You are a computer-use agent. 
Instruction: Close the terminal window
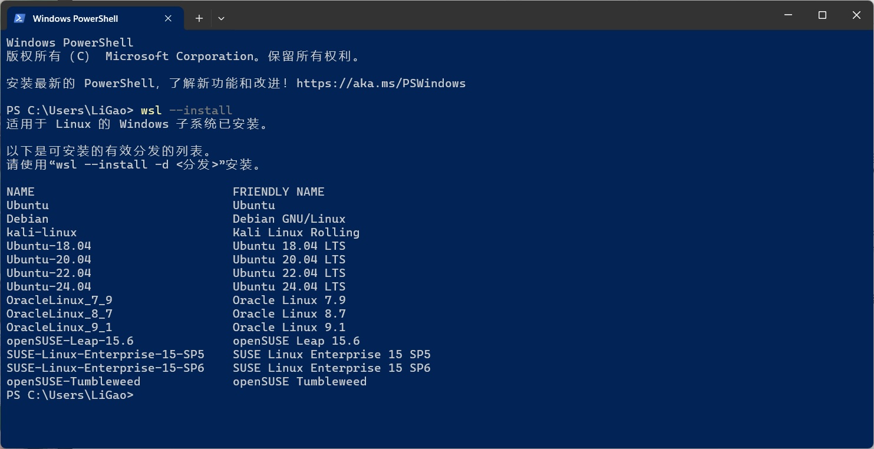click(856, 15)
